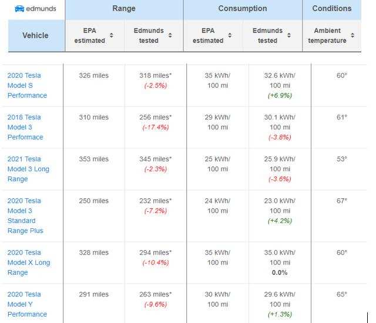Click the Vehicle column header

click(x=35, y=35)
